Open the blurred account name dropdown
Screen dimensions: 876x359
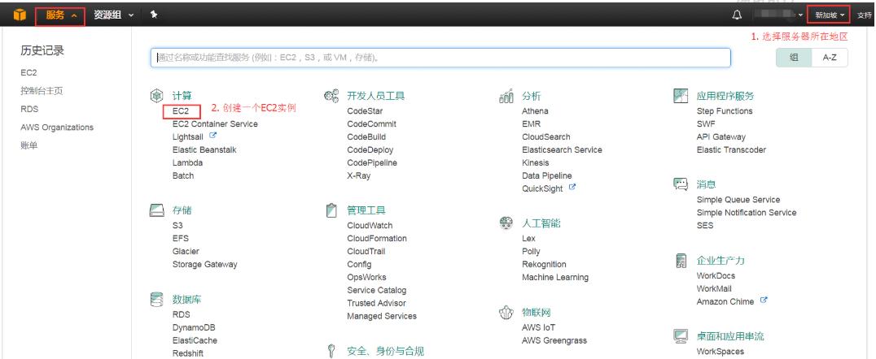777,15
